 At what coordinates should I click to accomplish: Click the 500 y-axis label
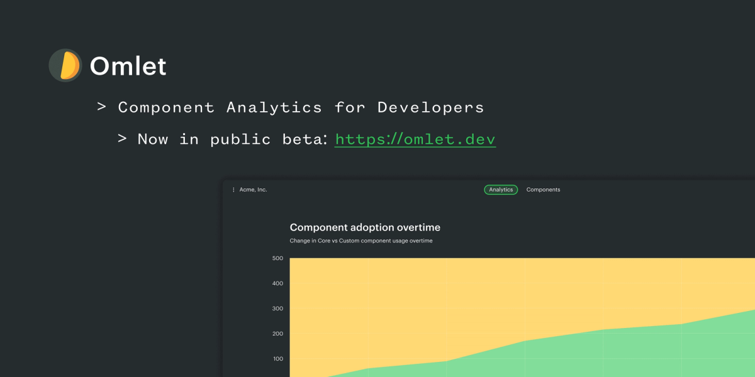277,258
